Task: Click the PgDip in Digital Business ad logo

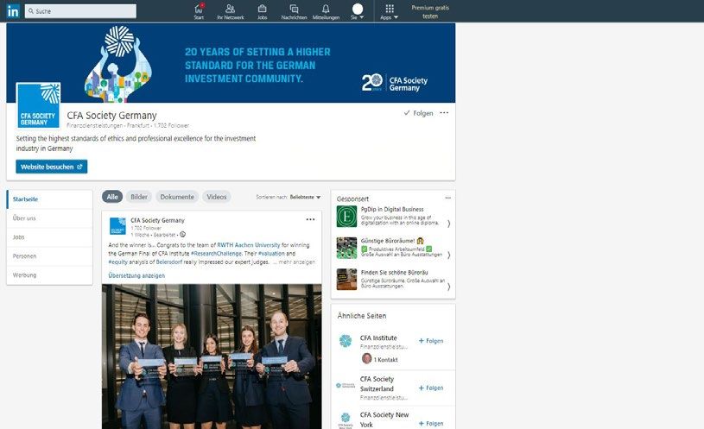Action: coord(346,217)
